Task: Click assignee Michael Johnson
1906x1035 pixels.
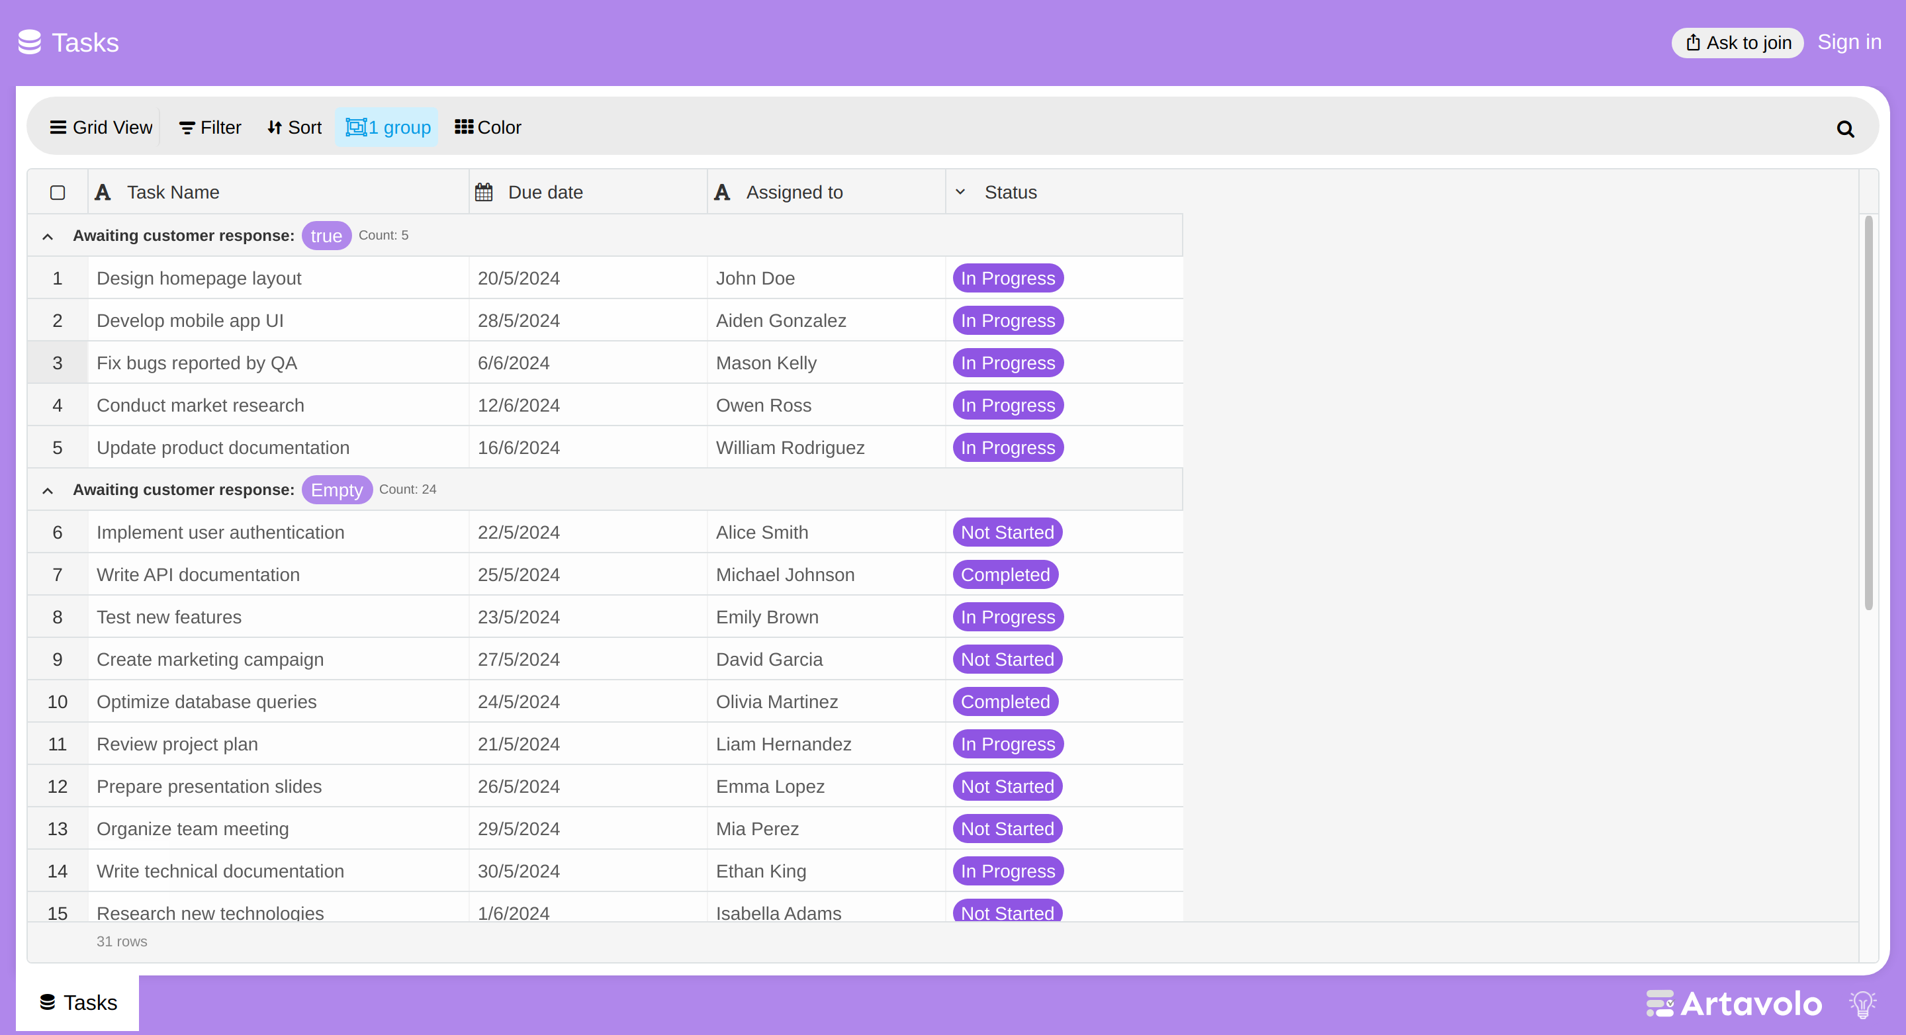Action: [827, 575]
